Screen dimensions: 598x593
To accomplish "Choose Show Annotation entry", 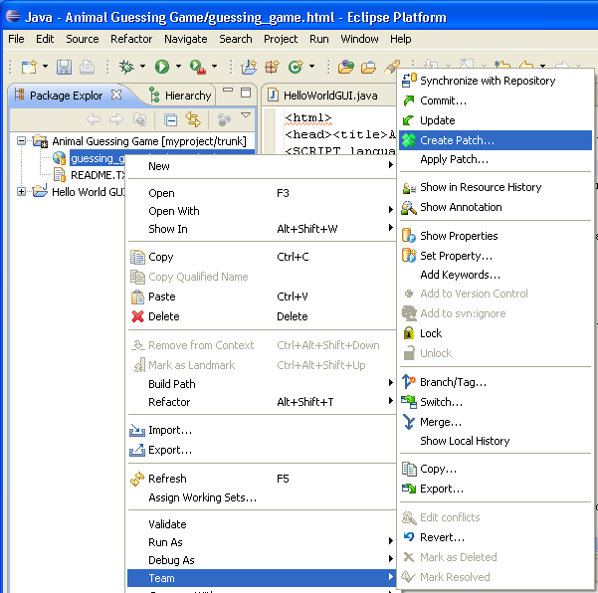I will pyautogui.click(x=496, y=207).
